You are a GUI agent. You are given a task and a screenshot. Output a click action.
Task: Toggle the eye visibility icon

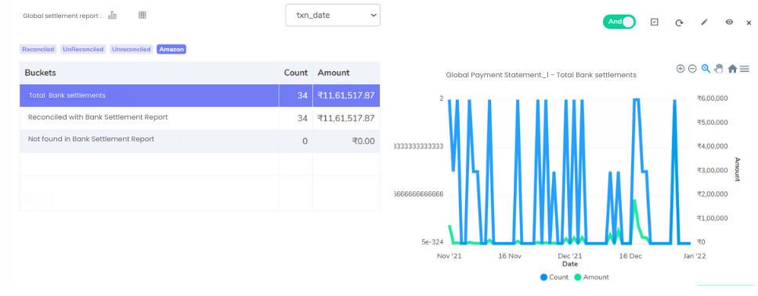click(730, 22)
